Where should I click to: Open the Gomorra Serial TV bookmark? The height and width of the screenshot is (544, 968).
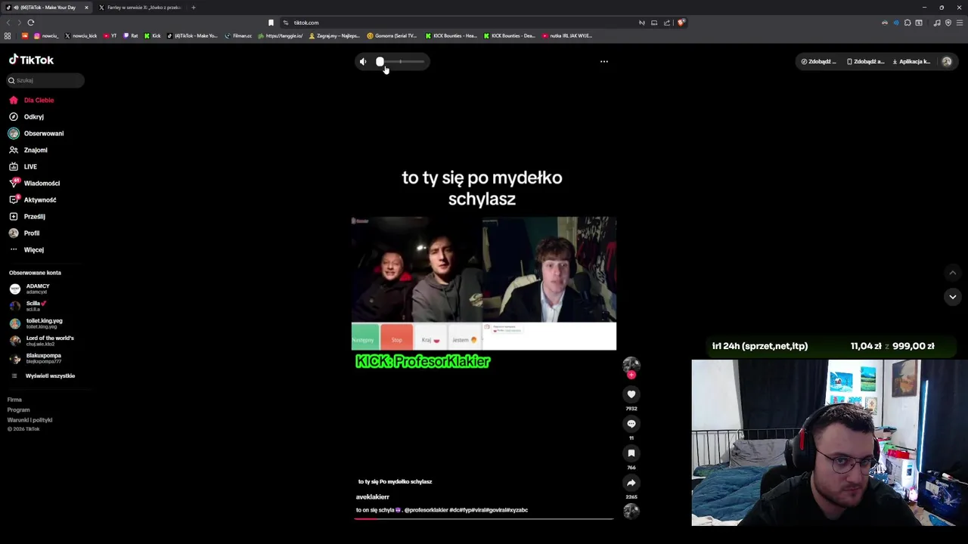(x=392, y=36)
